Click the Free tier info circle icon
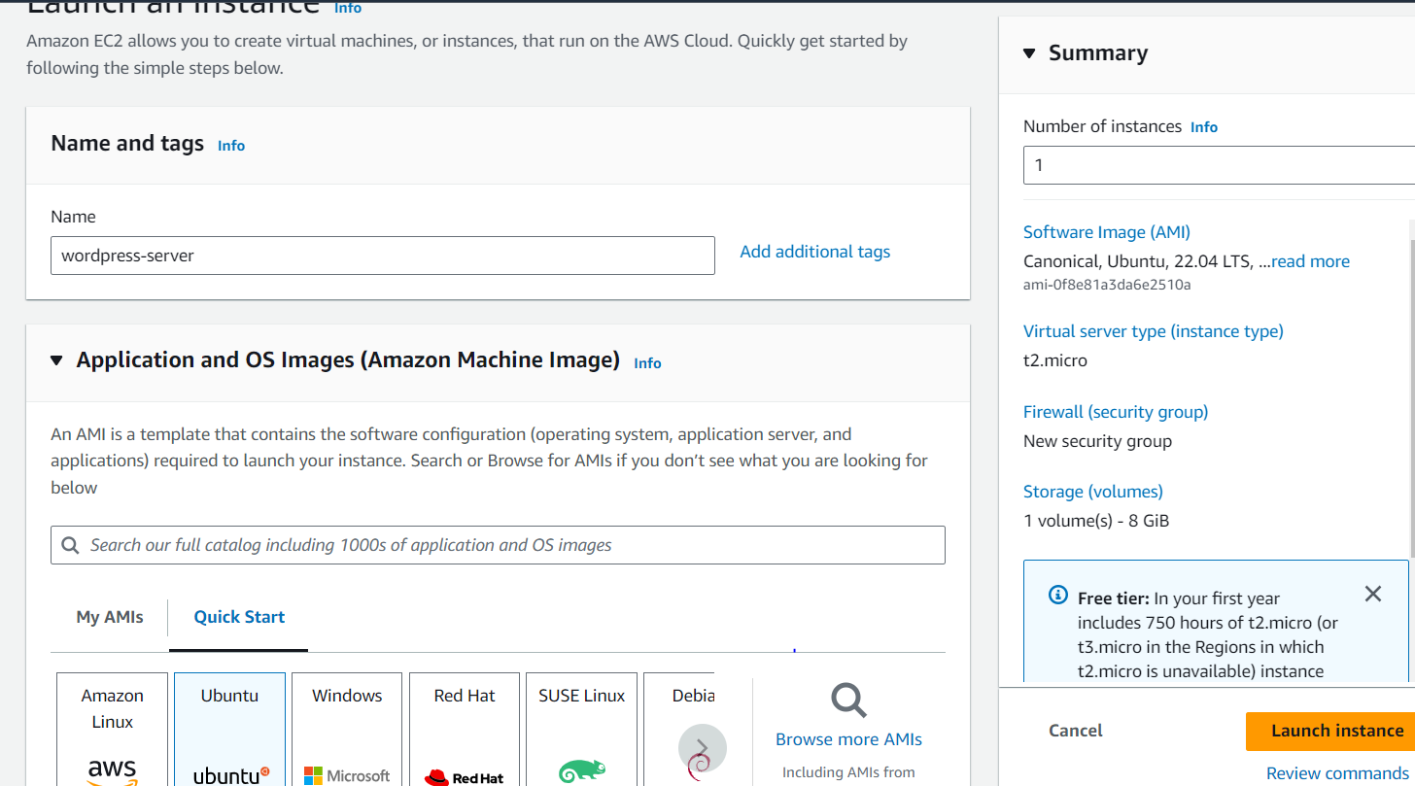Viewport: 1415px width, 786px height. coord(1058,595)
